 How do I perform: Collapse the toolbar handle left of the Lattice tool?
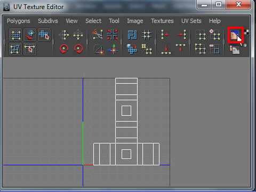click(5, 42)
